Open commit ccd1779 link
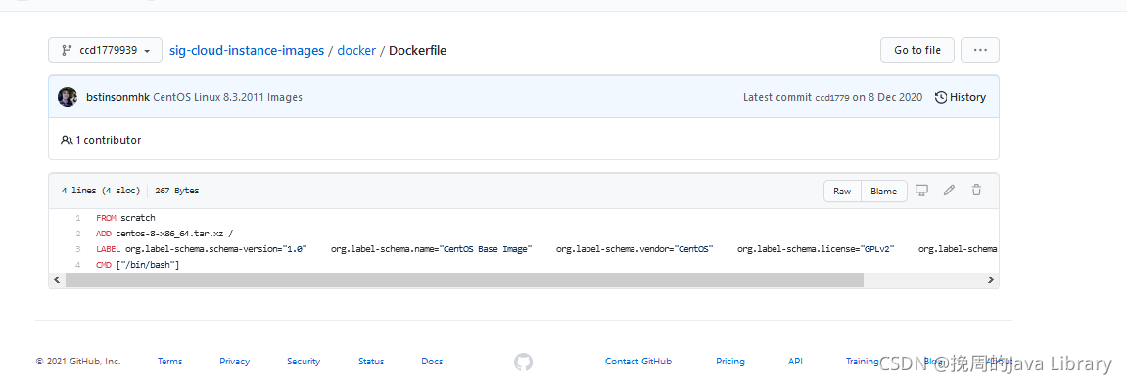Screen dimensions: 1127x384 (x=831, y=98)
